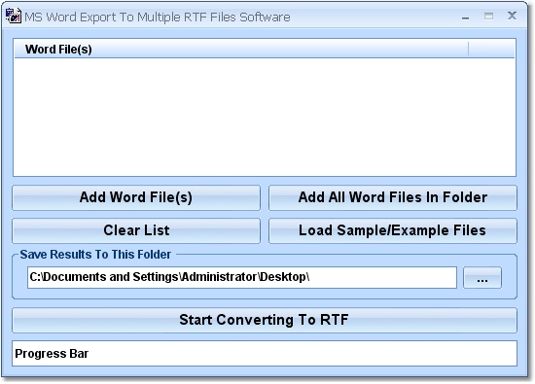Image resolution: width=535 pixels, height=384 pixels.
Task: Click the save folder path field
Action: point(242,278)
